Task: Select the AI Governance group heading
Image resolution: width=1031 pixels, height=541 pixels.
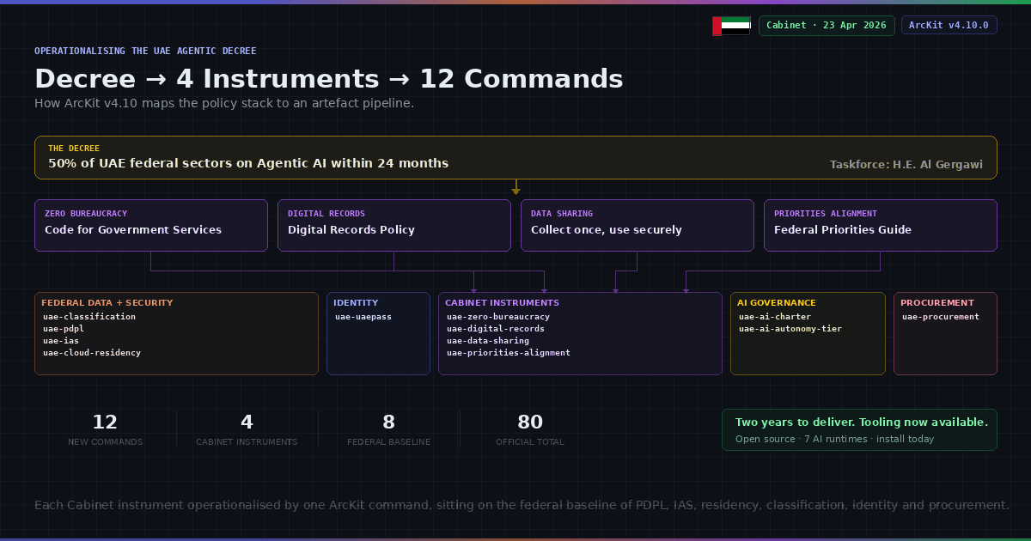Action: [x=777, y=303]
